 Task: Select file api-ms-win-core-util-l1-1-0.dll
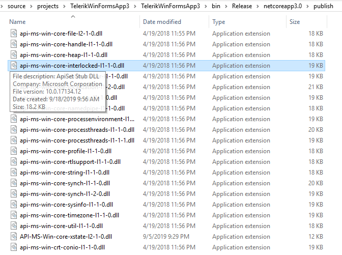(x=61, y=226)
